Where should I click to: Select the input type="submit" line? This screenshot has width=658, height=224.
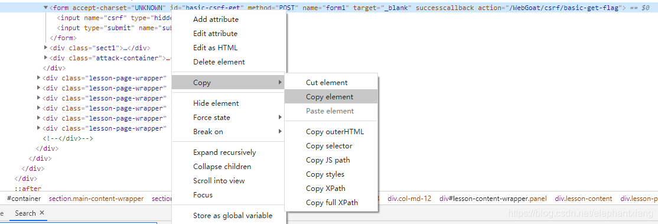(114, 28)
